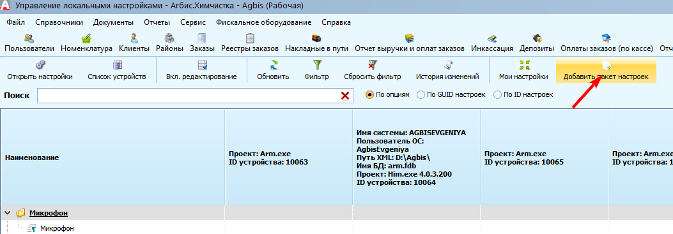Open Реестры заказов clipboard icon
The height and width of the screenshot is (234, 673).
coord(250,43)
